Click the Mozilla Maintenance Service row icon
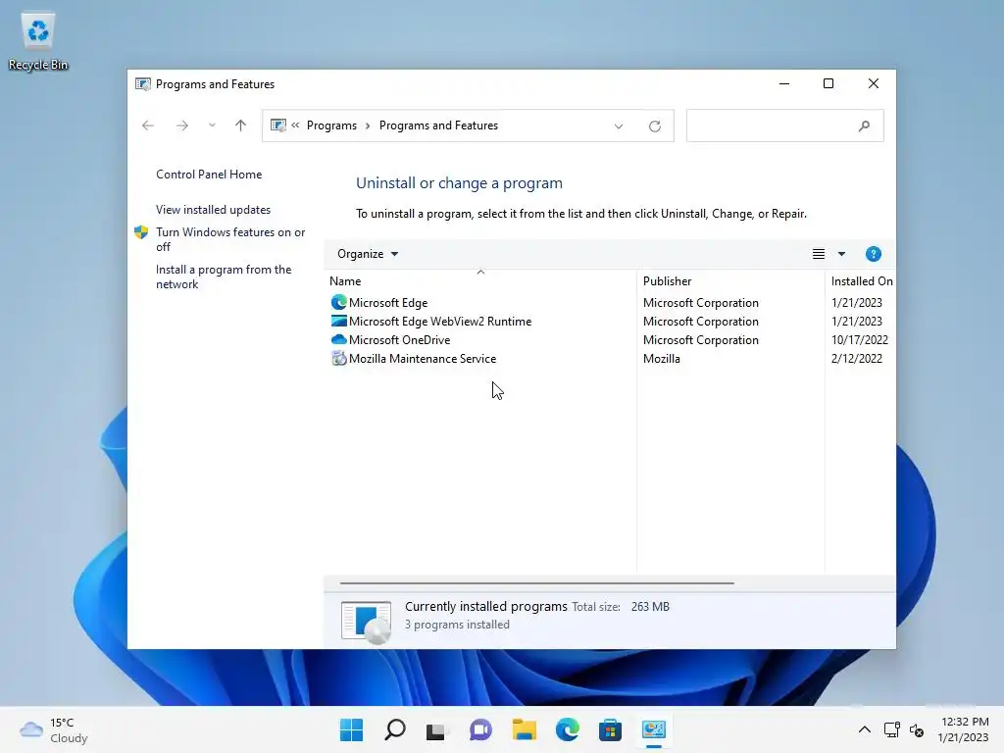This screenshot has height=753, width=1004. (x=338, y=358)
